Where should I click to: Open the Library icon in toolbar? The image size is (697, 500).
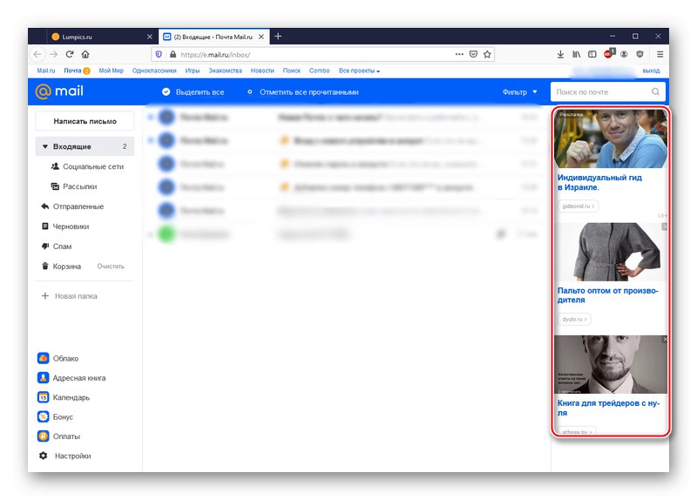tap(577, 54)
